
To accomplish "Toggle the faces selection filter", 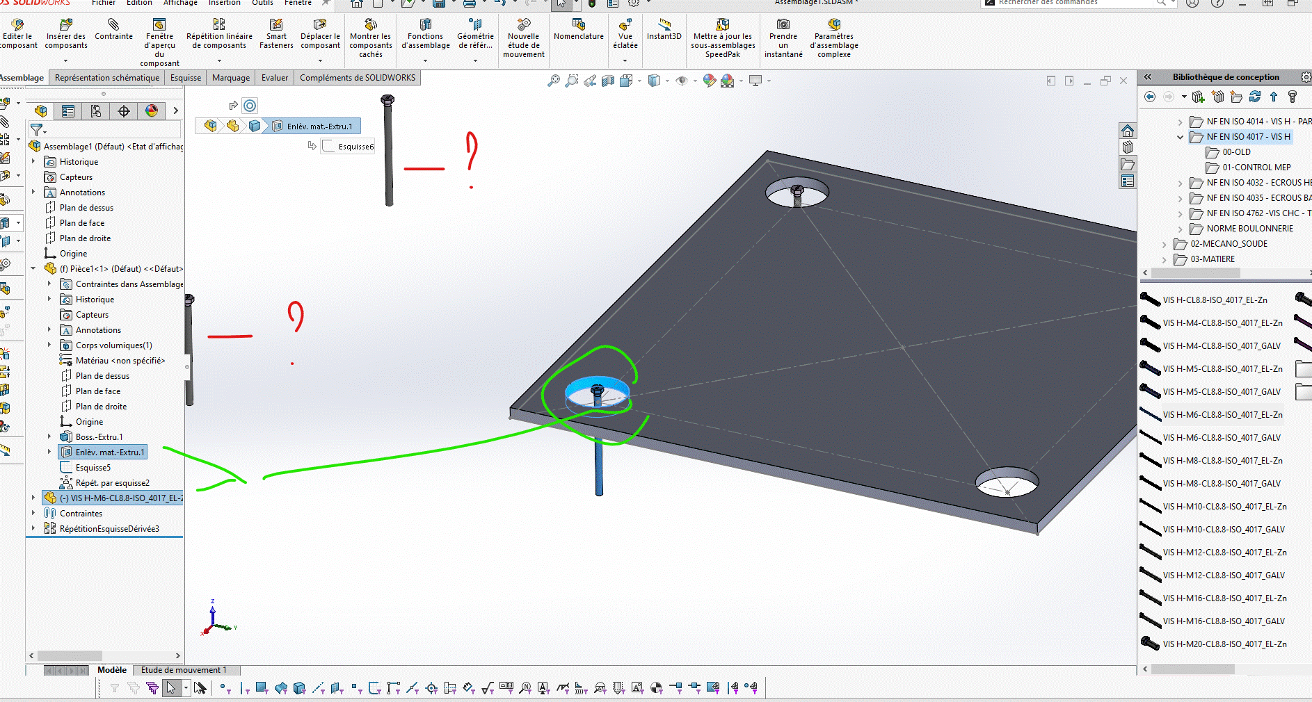I will pos(262,688).
